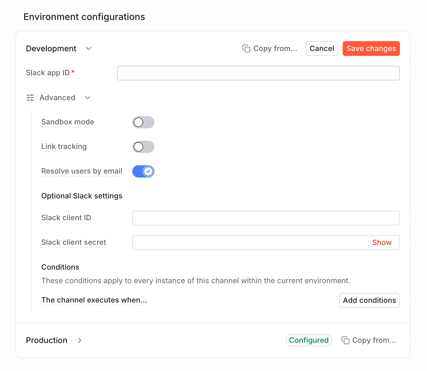
Task: Click the Advanced section label
Action: 57,98
